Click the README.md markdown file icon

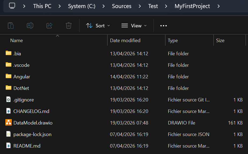pos(8,146)
